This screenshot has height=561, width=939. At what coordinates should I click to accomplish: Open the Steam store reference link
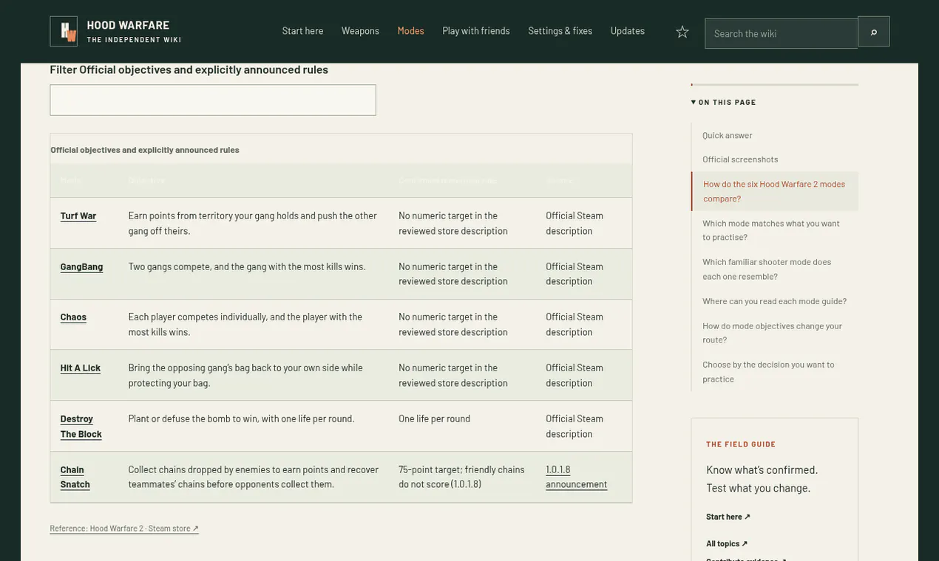pyautogui.click(x=124, y=529)
